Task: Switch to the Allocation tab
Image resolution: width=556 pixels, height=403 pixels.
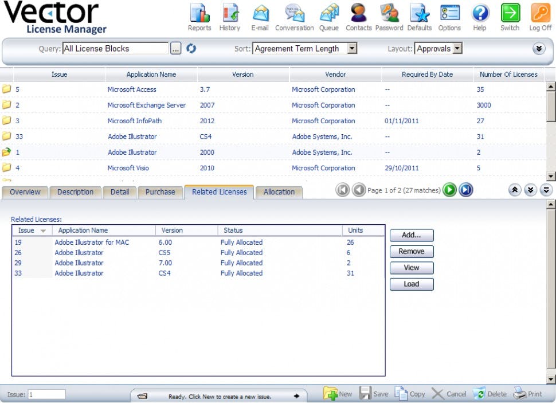Action: 279,192
